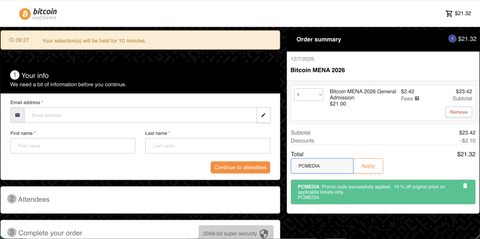Click the Bitcoin Conference logo
480x239 pixels.
[x=38, y=14]
